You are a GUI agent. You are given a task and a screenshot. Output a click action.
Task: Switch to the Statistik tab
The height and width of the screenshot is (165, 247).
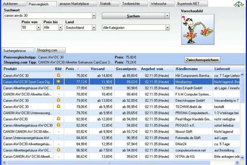[109, 4]
